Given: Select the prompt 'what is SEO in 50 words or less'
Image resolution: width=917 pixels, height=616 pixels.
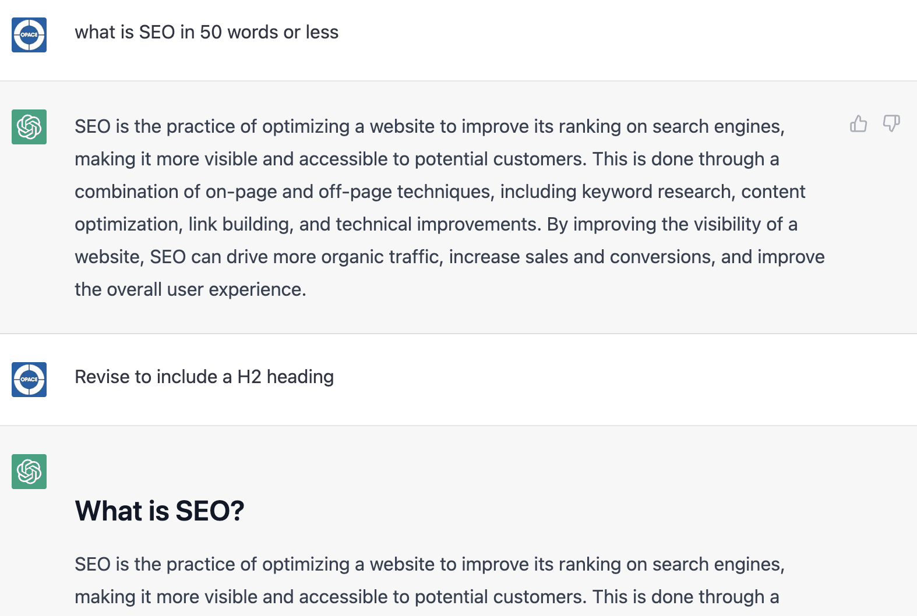Looking at the screenshot, I should click(x=207, y=33).
